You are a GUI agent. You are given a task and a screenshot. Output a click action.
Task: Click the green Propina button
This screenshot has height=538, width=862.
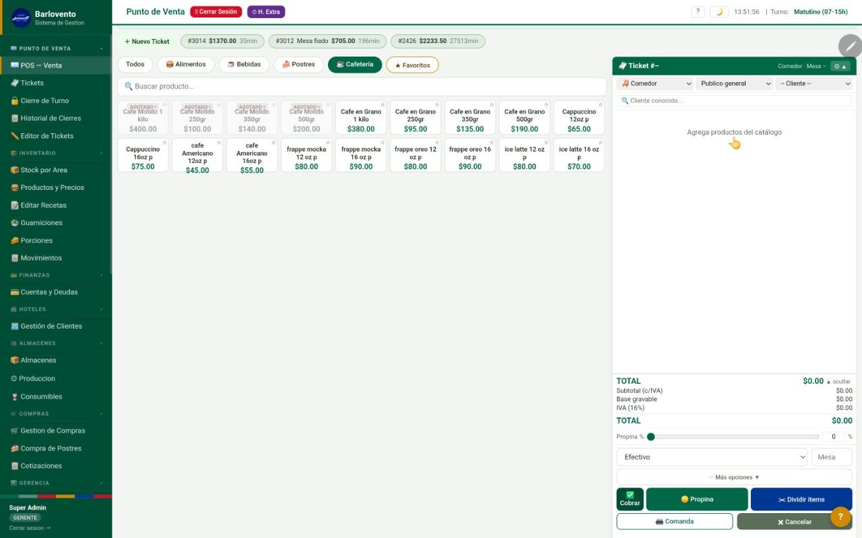(697, 499)
